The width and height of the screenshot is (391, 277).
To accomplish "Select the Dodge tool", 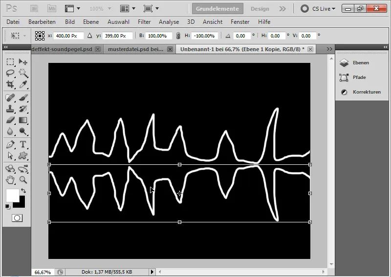I will pyautogui.click(x=23, y=131).
